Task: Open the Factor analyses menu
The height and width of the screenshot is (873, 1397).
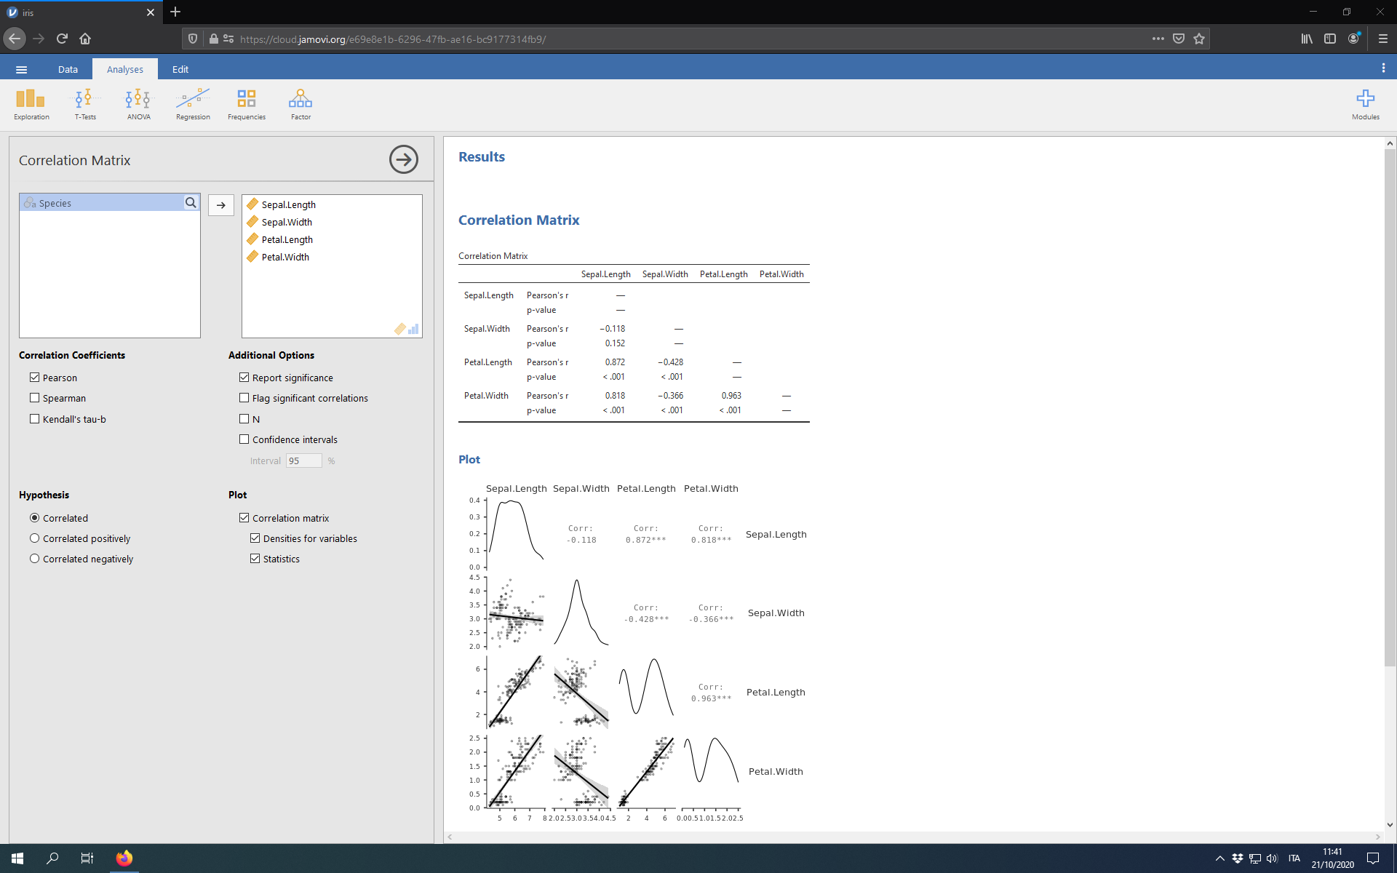Action: tap(301, 104)
